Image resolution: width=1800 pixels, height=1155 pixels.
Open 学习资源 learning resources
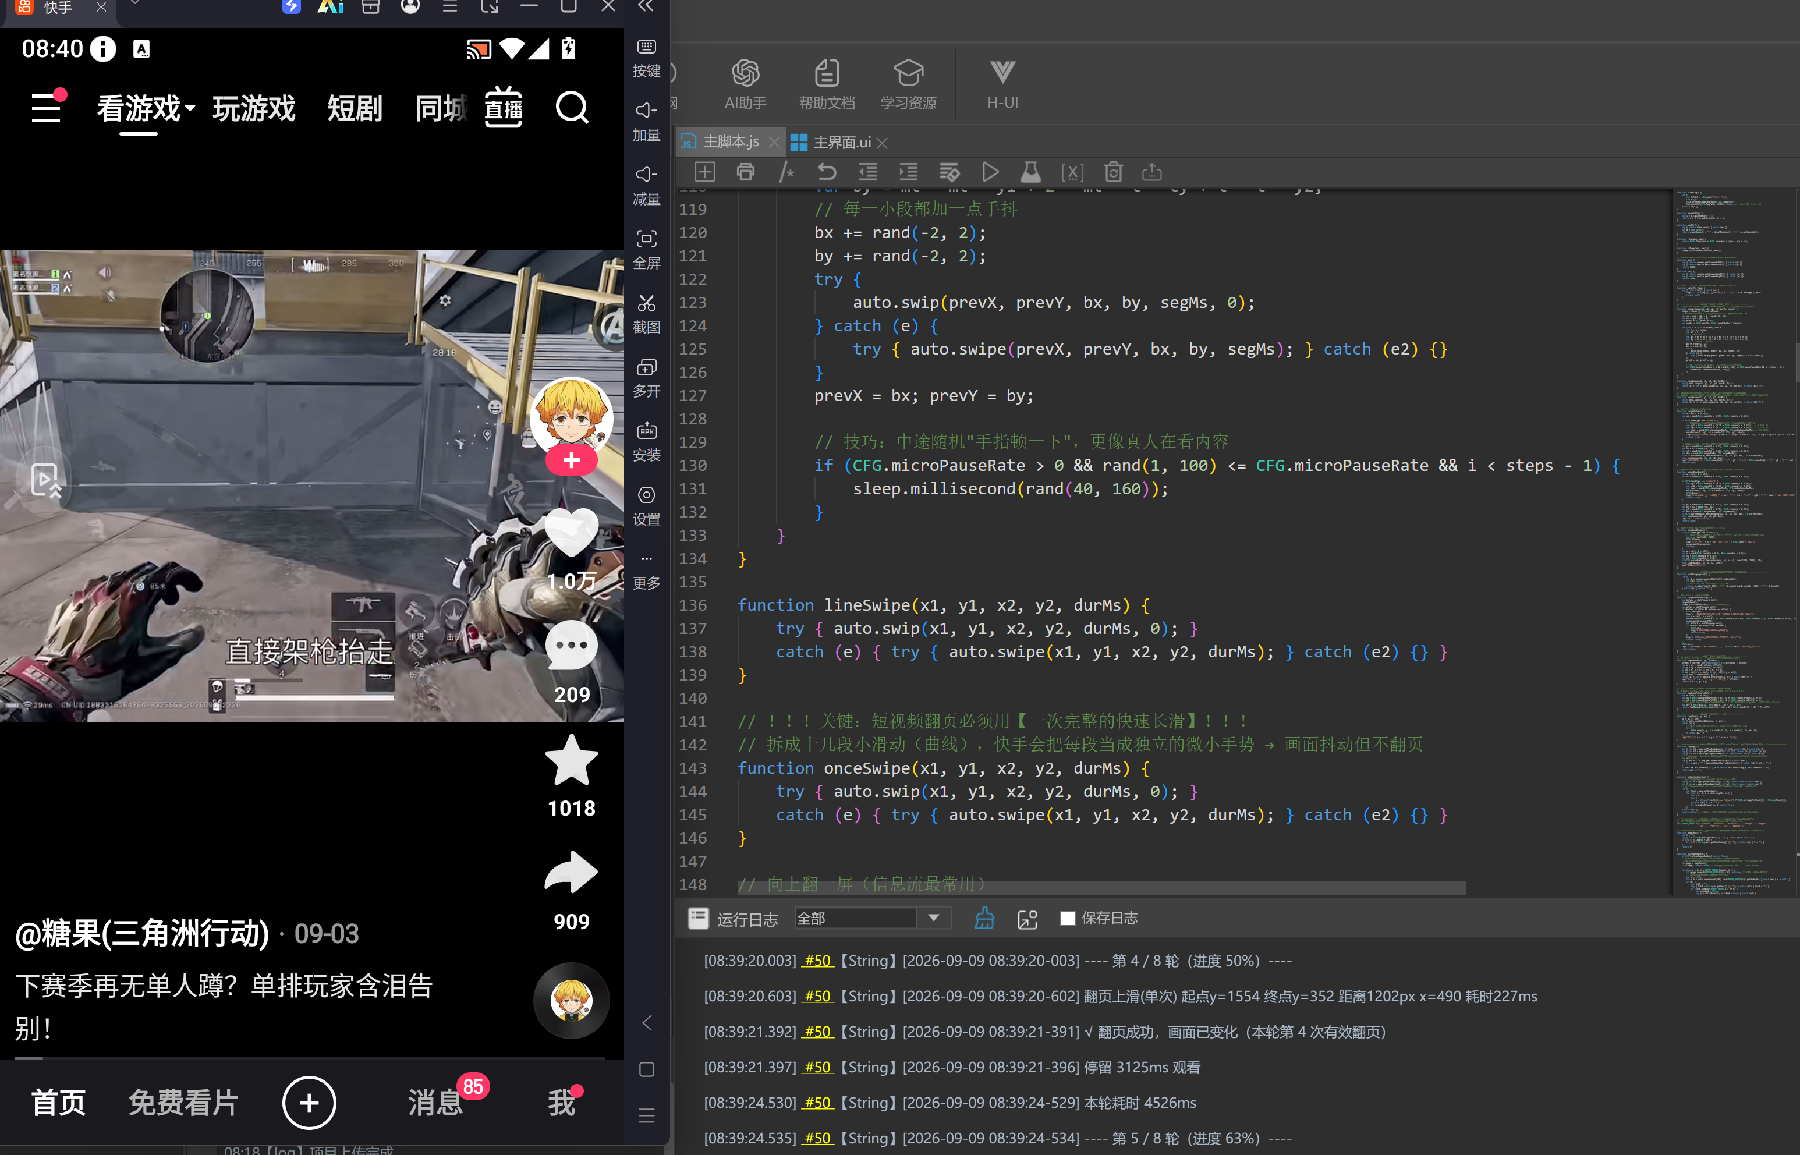click(x=908, y=84)
